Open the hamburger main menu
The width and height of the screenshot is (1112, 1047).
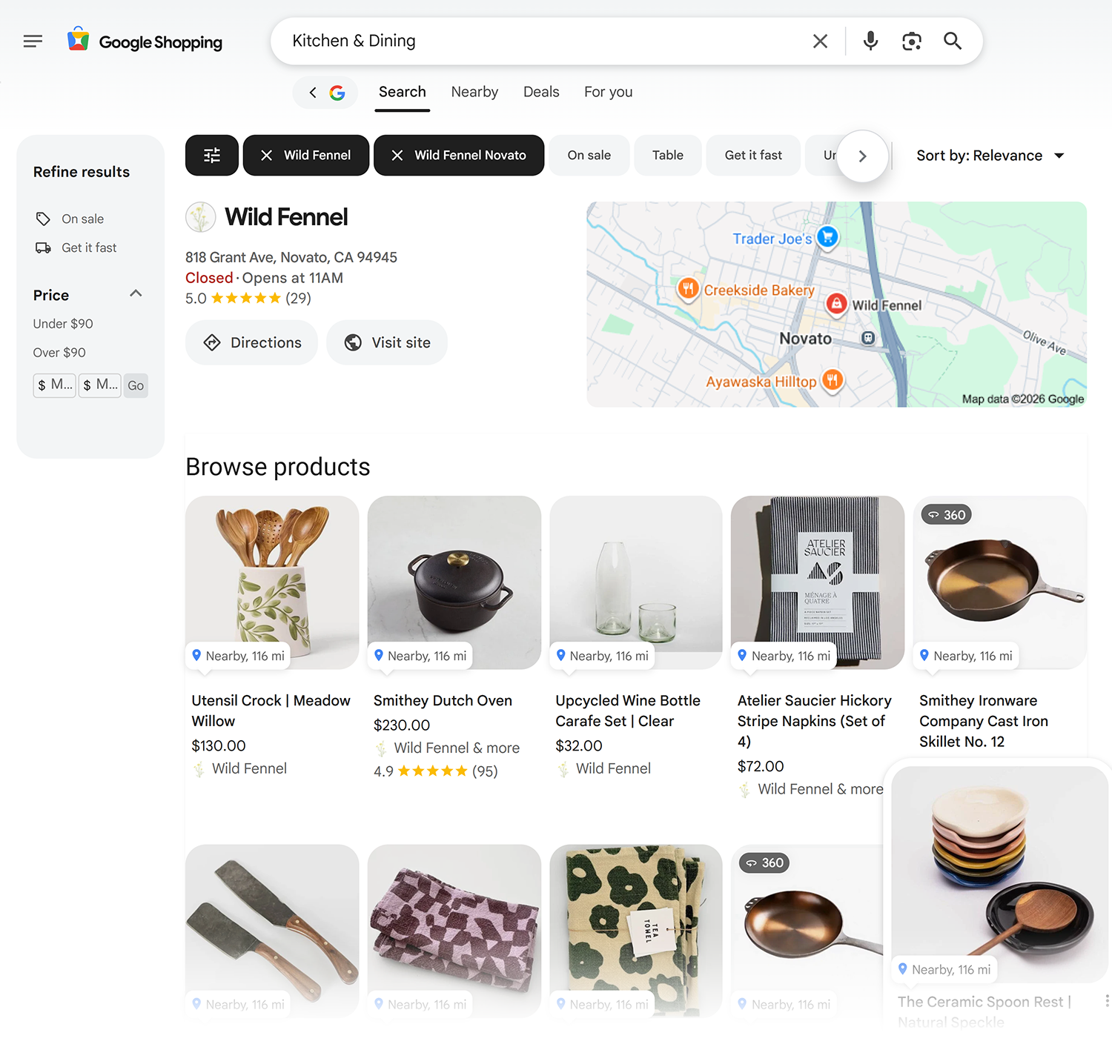pos(33,41)
